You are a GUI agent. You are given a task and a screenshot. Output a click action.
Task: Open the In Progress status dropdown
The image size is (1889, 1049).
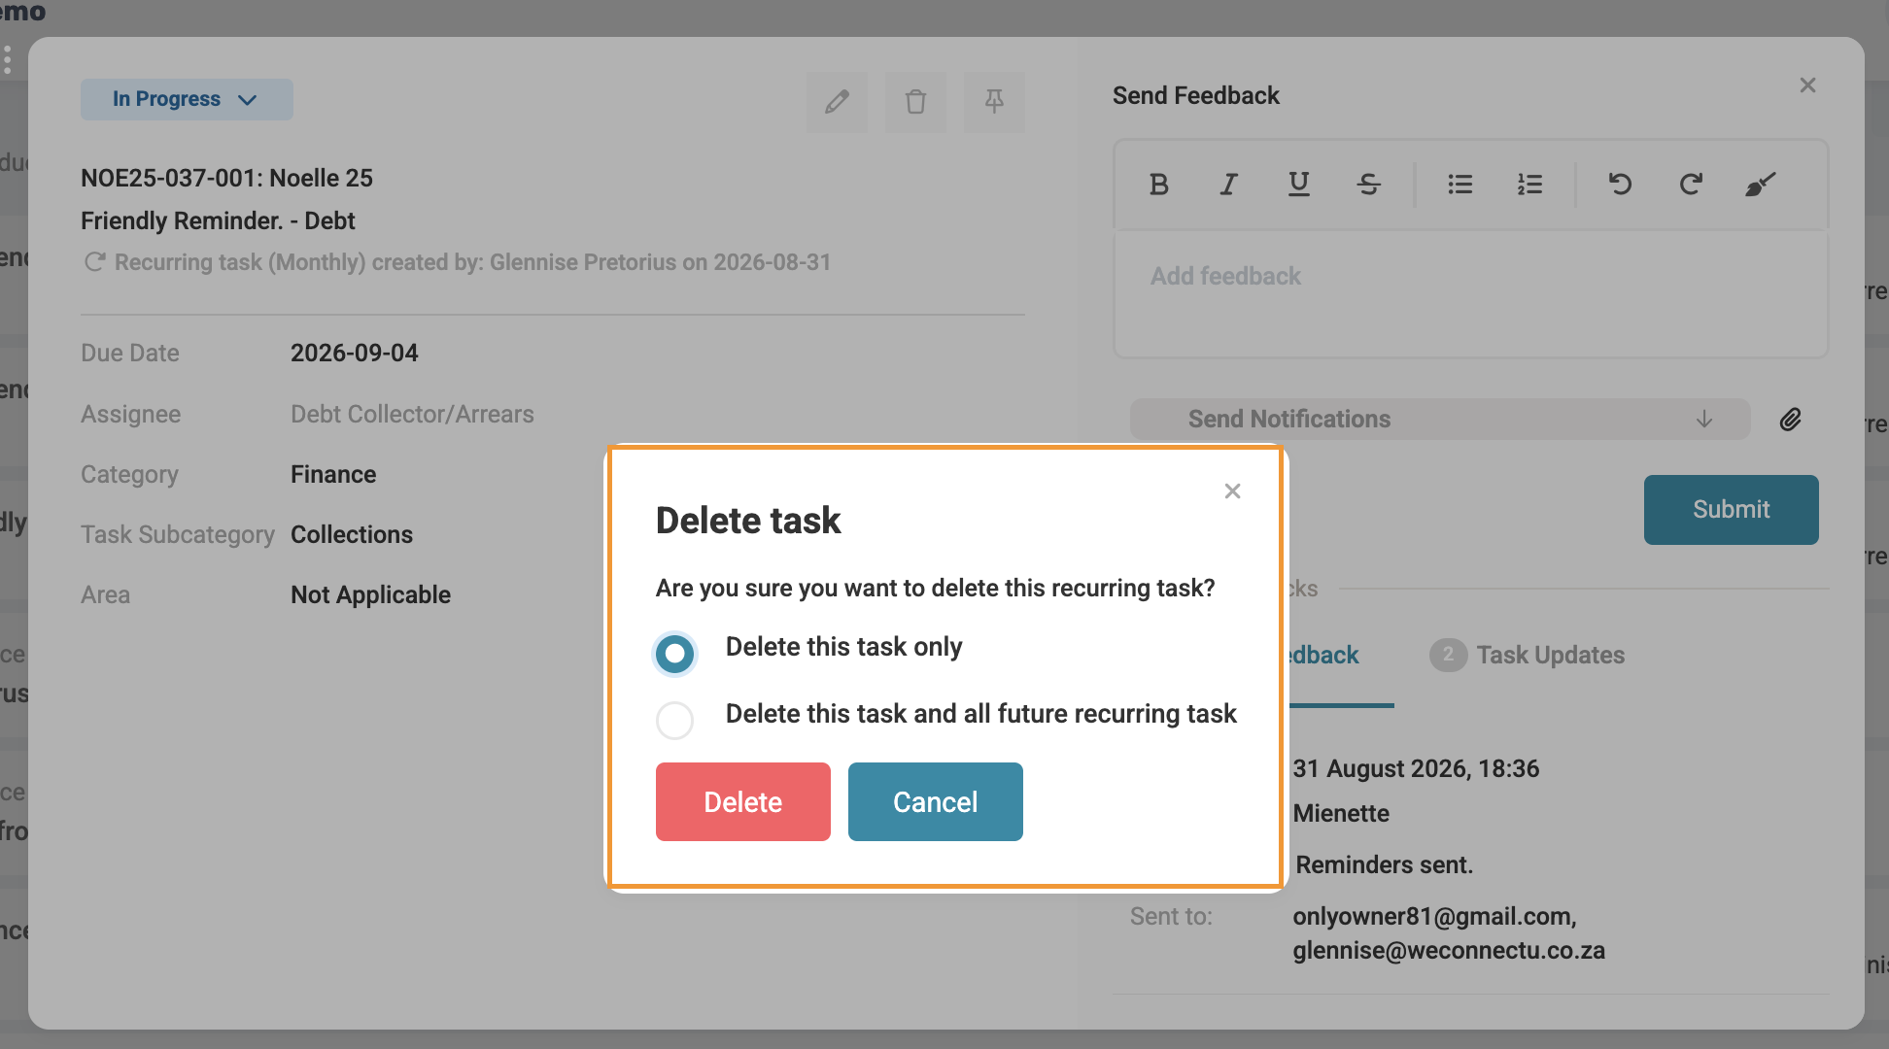tap(187, 99)
